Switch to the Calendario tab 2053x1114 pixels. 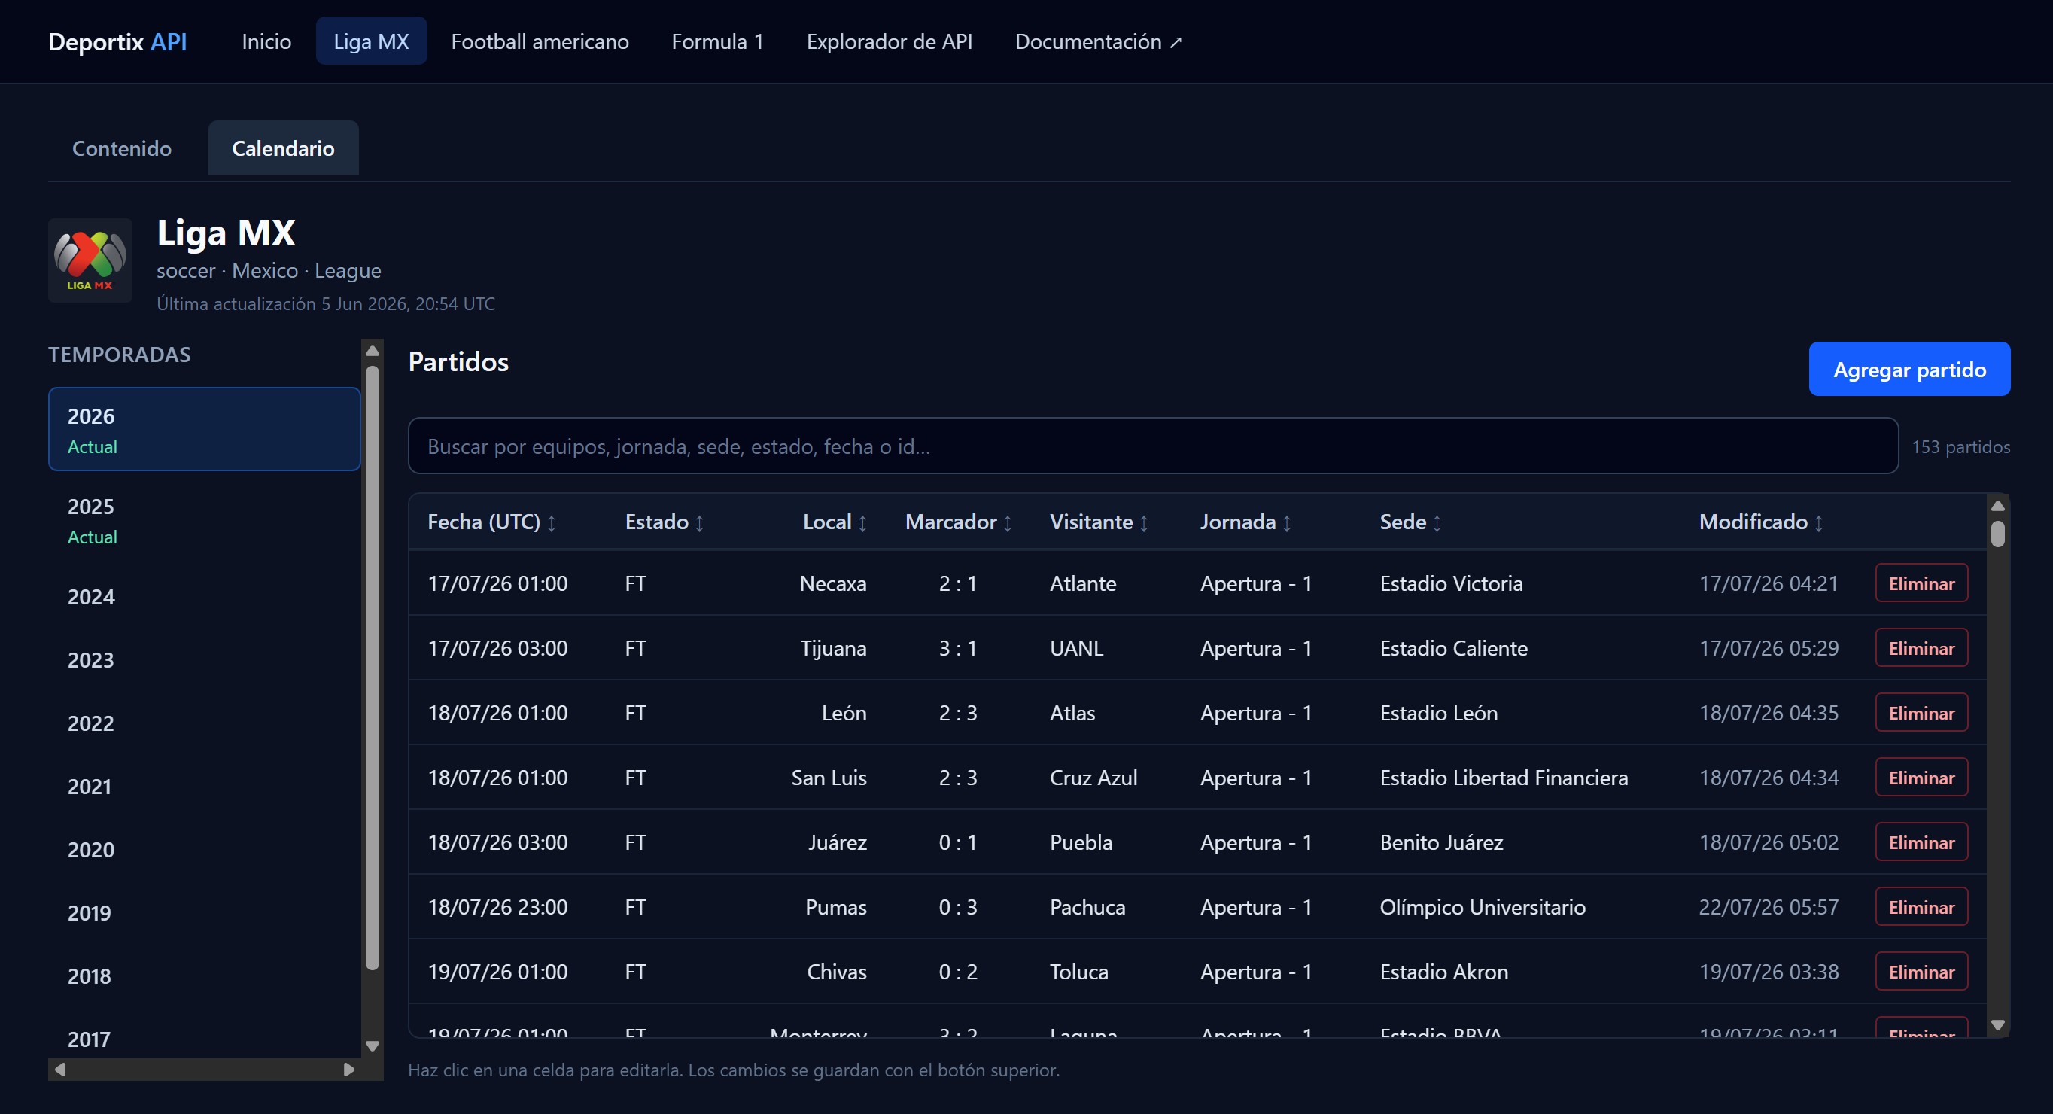283,148
